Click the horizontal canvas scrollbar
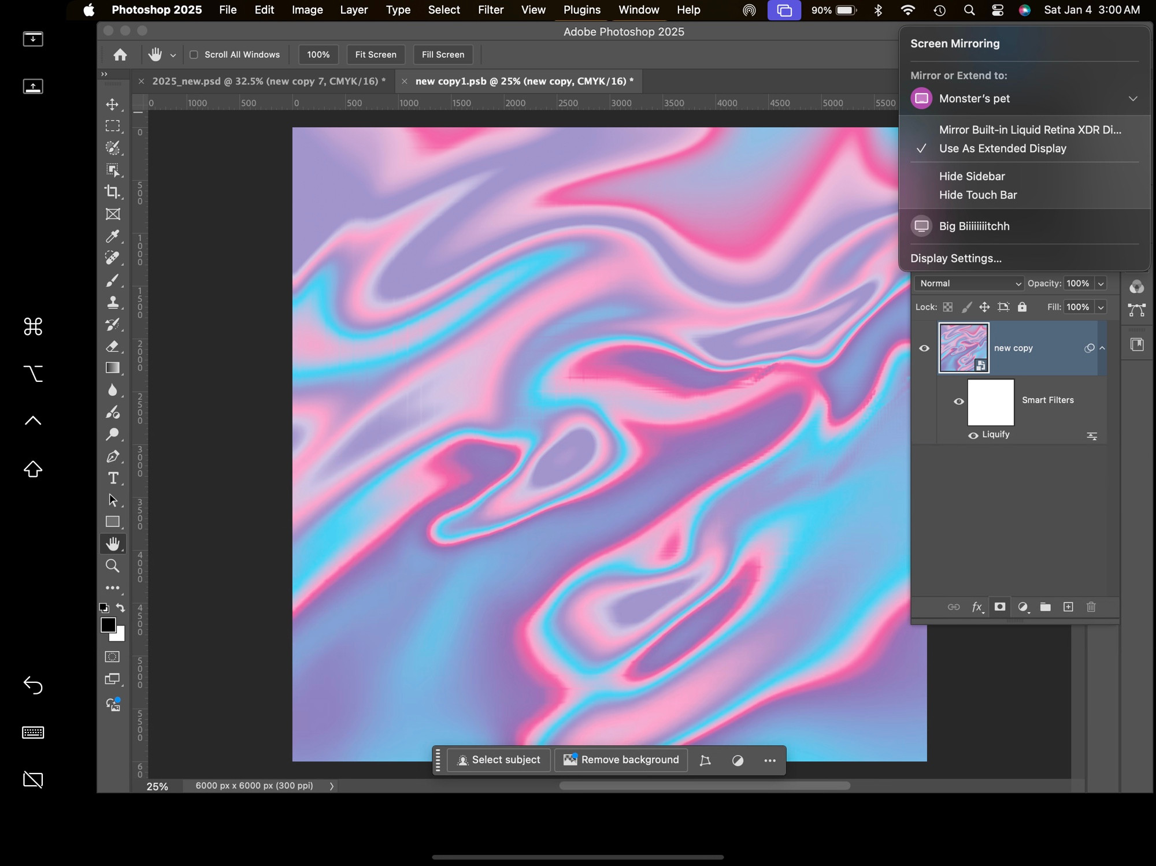Screen dimensions: 1156x866 [x=705, y=786]
